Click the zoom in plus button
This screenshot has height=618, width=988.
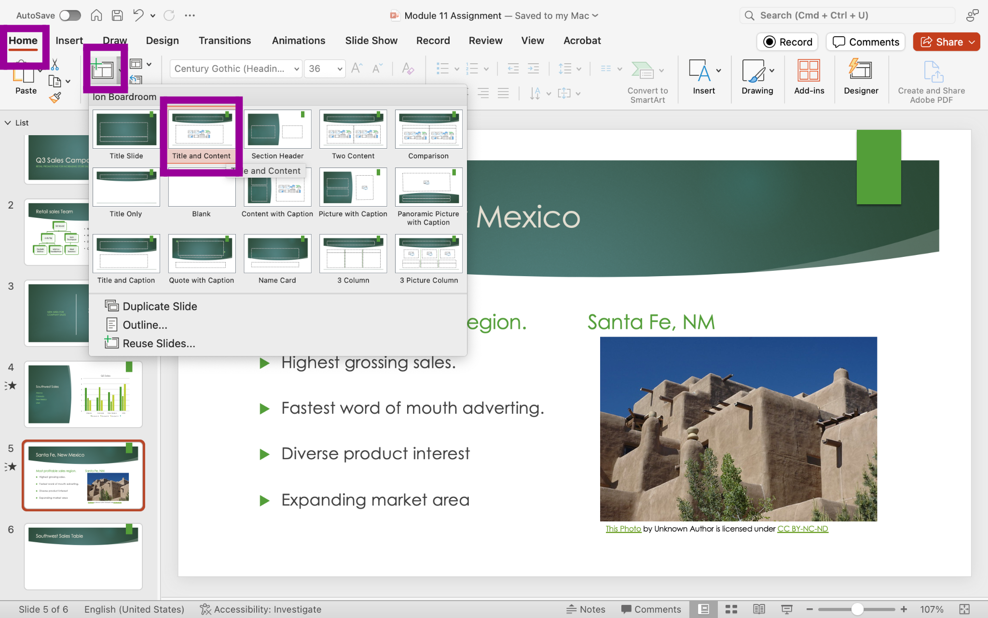pyautogui.click(x=904, y=609)
